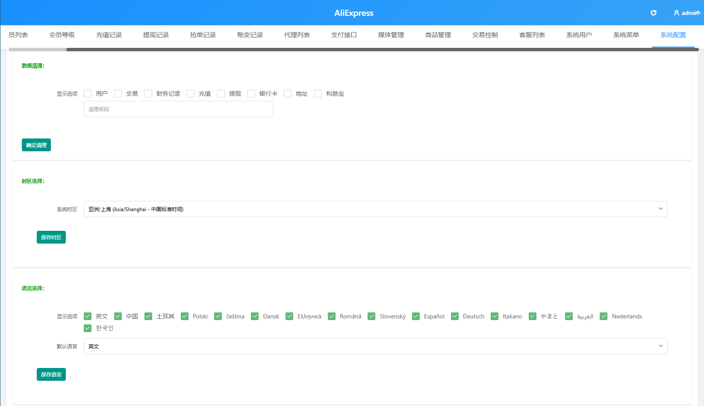
Task: Disable the 土耳其 language option
Action: pyautogui.click(x=148, y=316)
